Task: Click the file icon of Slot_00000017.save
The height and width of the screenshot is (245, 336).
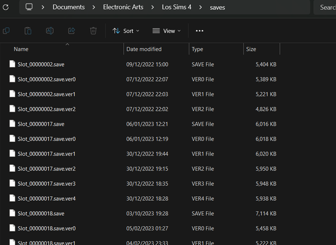Action: click(x=12, y=123)
